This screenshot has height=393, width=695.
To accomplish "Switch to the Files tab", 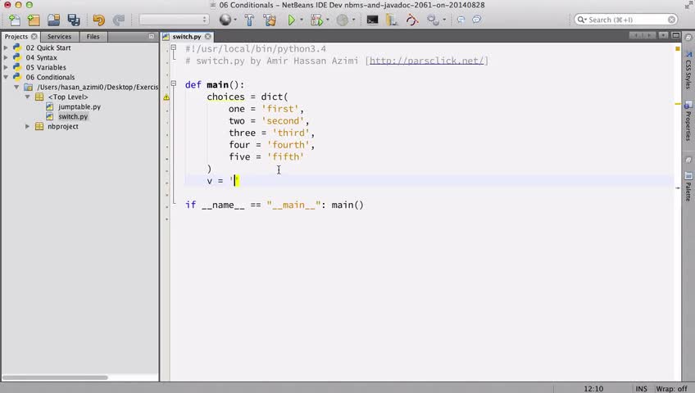I will (93, 36).
